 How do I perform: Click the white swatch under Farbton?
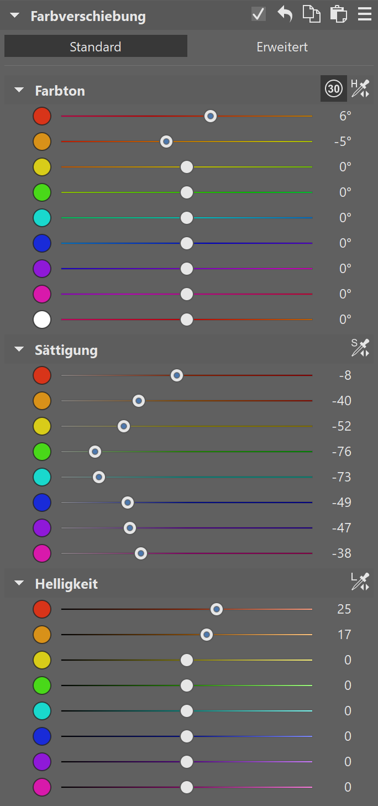[x=42, y=320]
